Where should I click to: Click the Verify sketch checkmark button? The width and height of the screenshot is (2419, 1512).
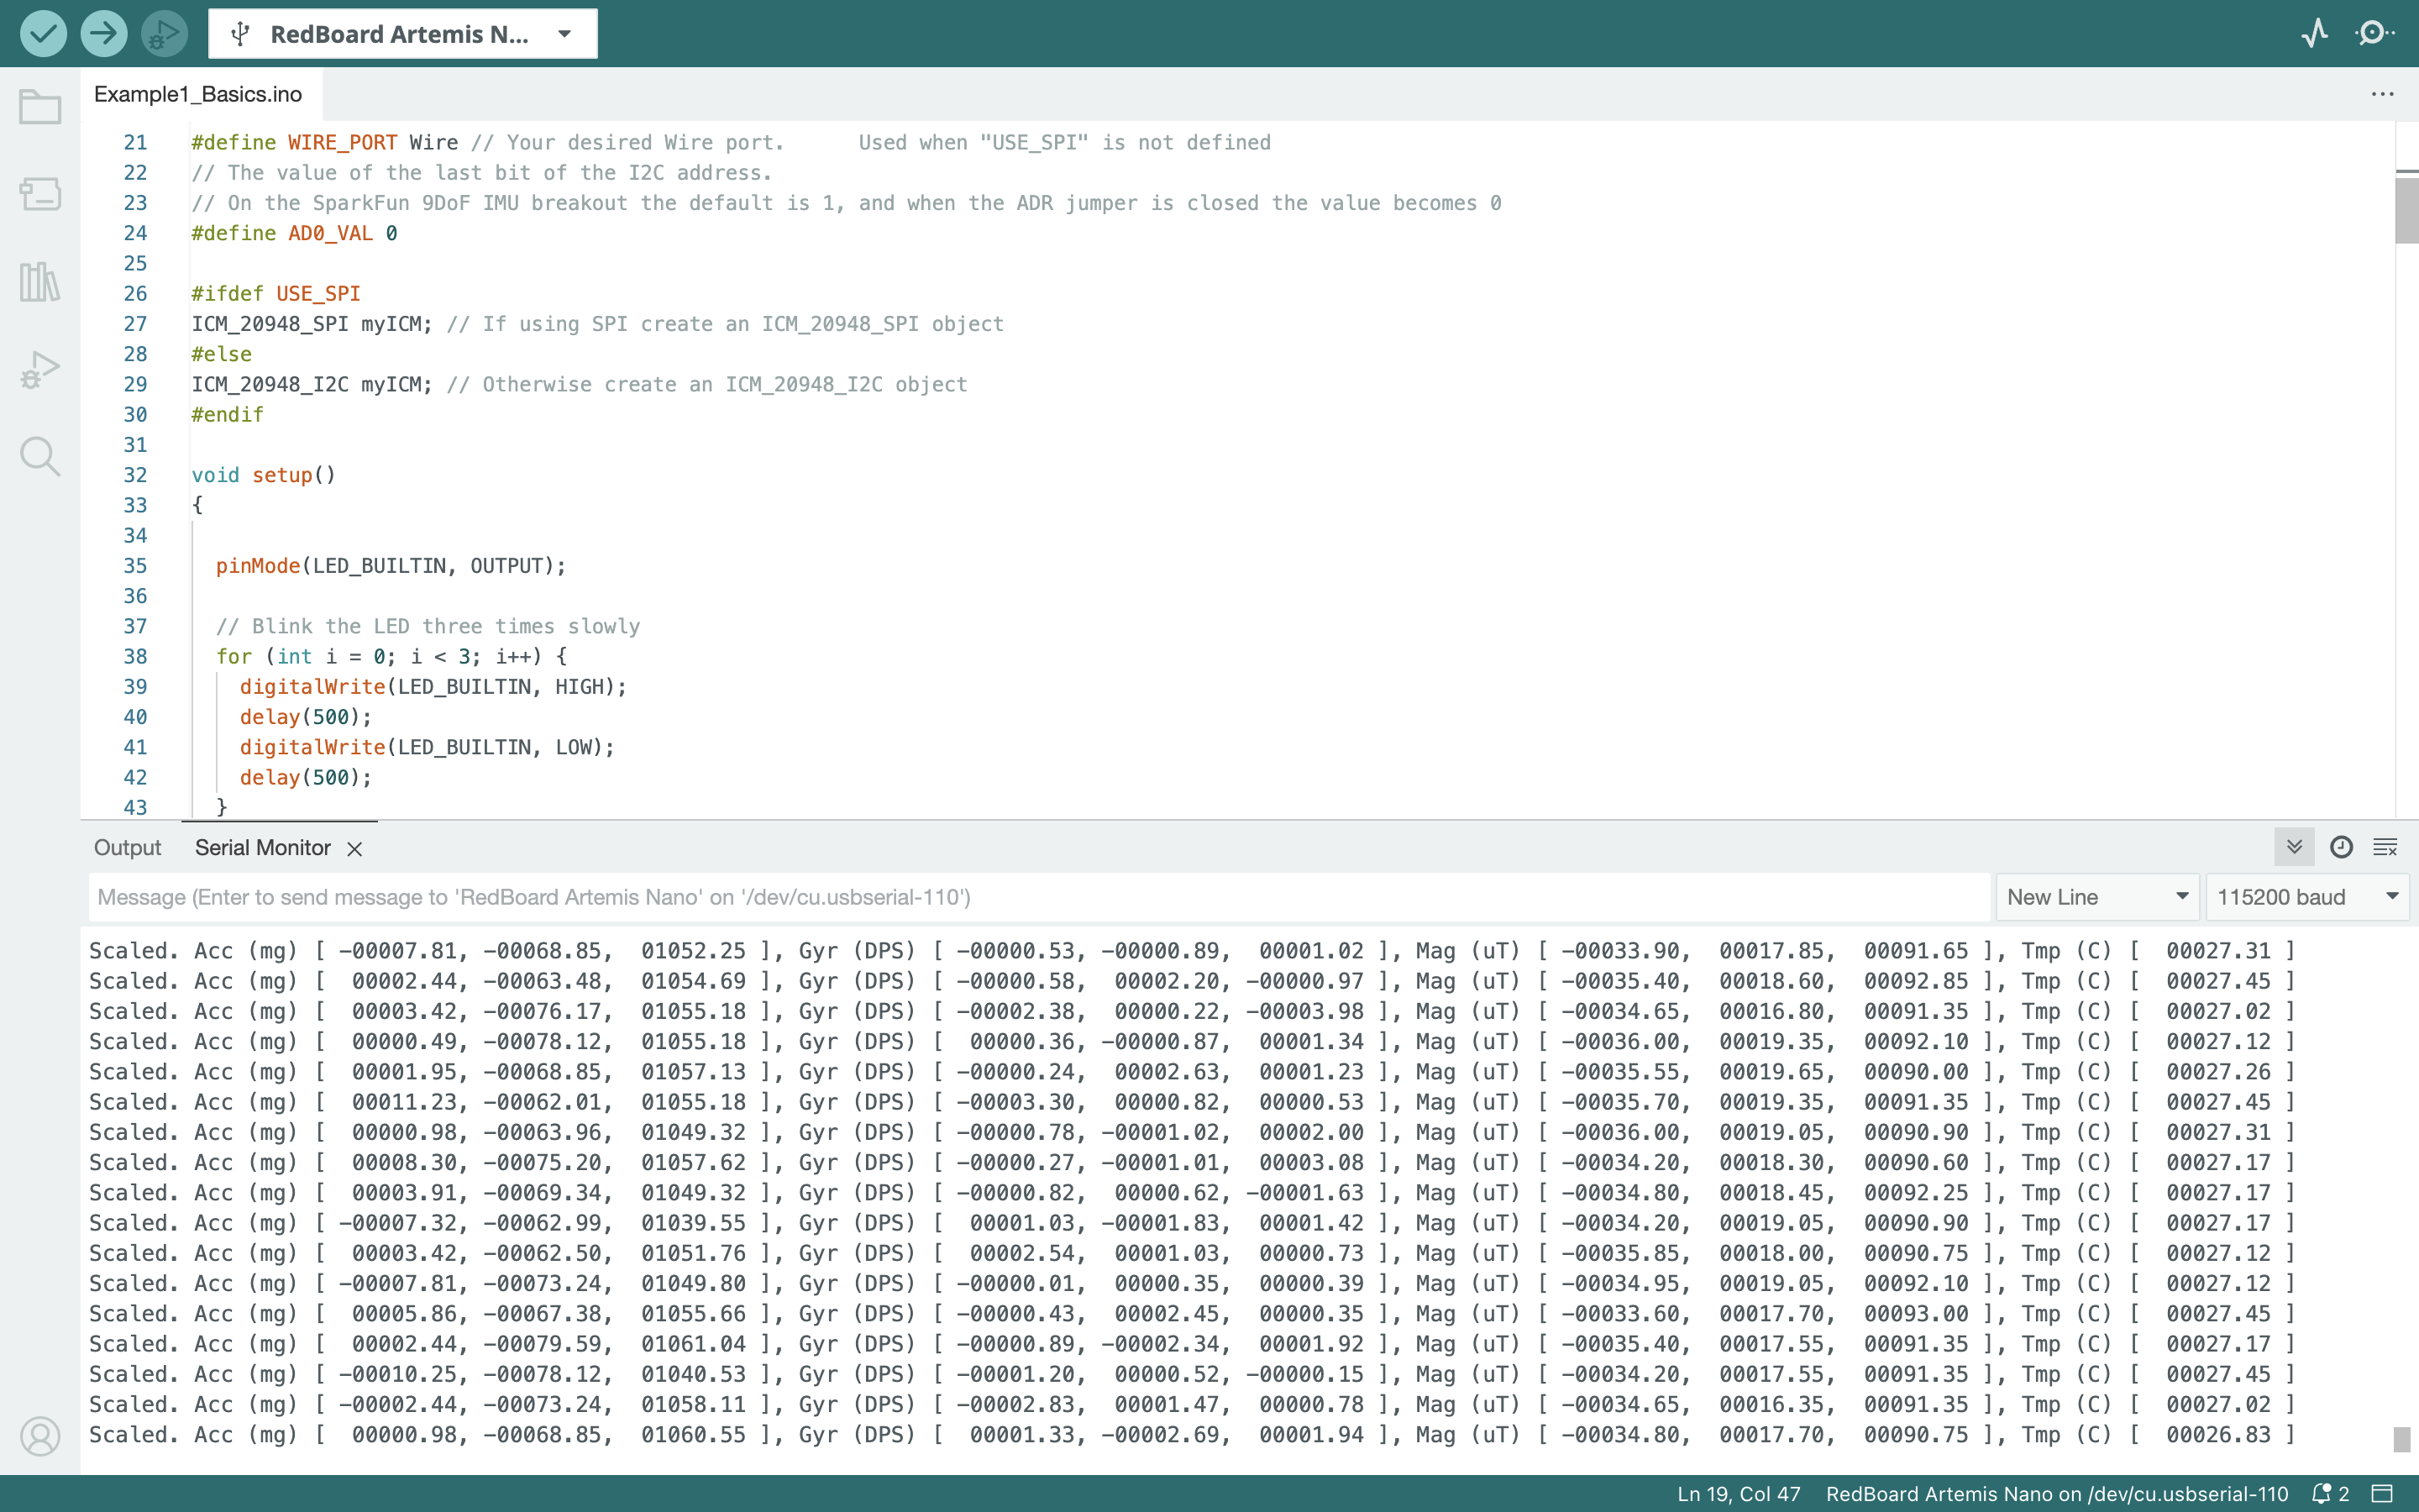(43, 34)
